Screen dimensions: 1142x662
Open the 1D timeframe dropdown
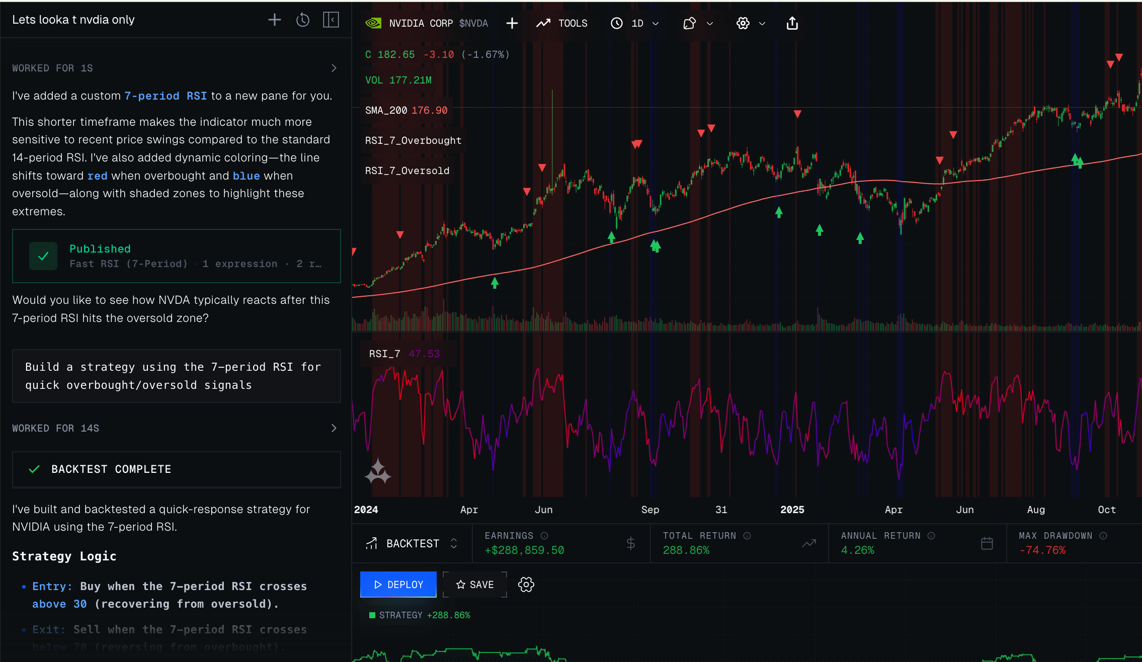click(x=635, y=23)
